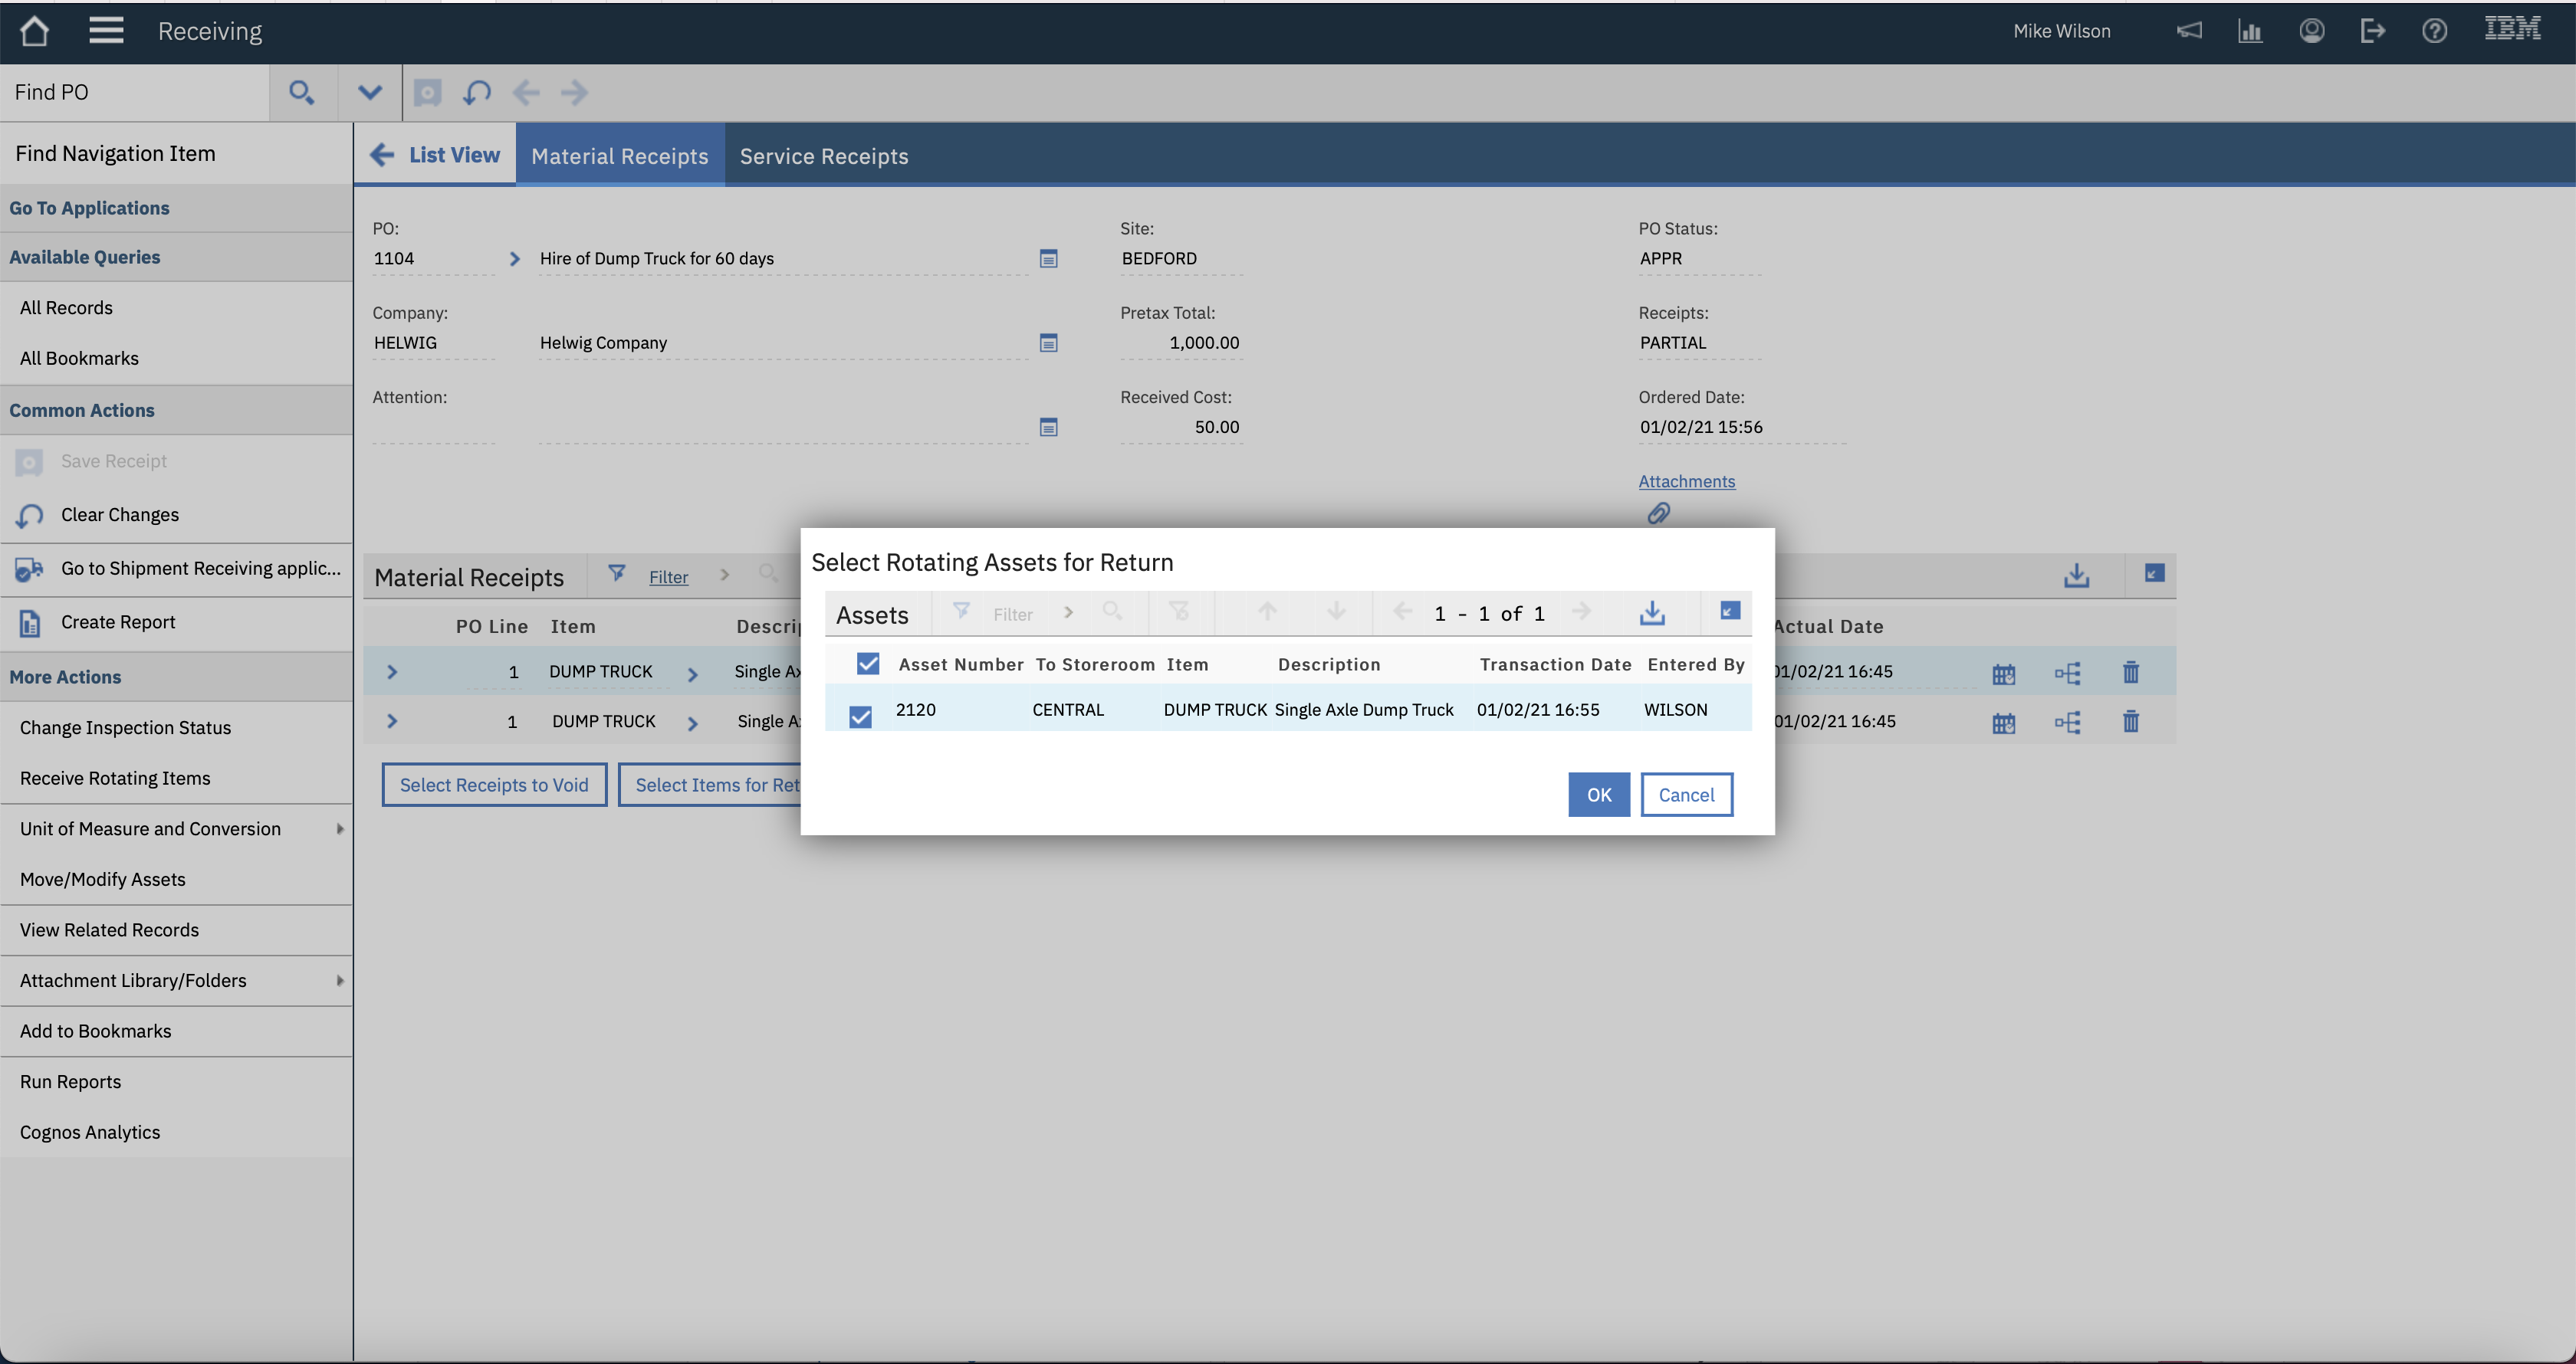Image resolution: width=2576 pixels, height=1364 pixels.
Task: Switch to the Service Receipts tab
Action: (823, 155)
